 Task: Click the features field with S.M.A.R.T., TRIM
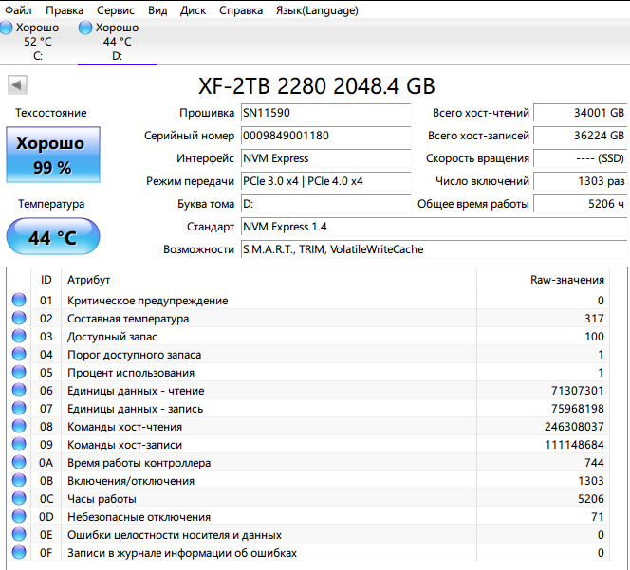434,249
